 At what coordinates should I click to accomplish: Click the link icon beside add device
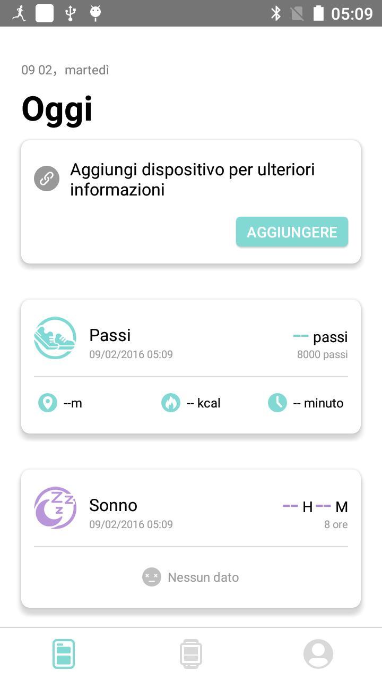click(47, 178)
